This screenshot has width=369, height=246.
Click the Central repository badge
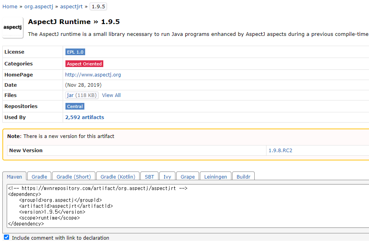pyautogui.click(x=75, y=106)
